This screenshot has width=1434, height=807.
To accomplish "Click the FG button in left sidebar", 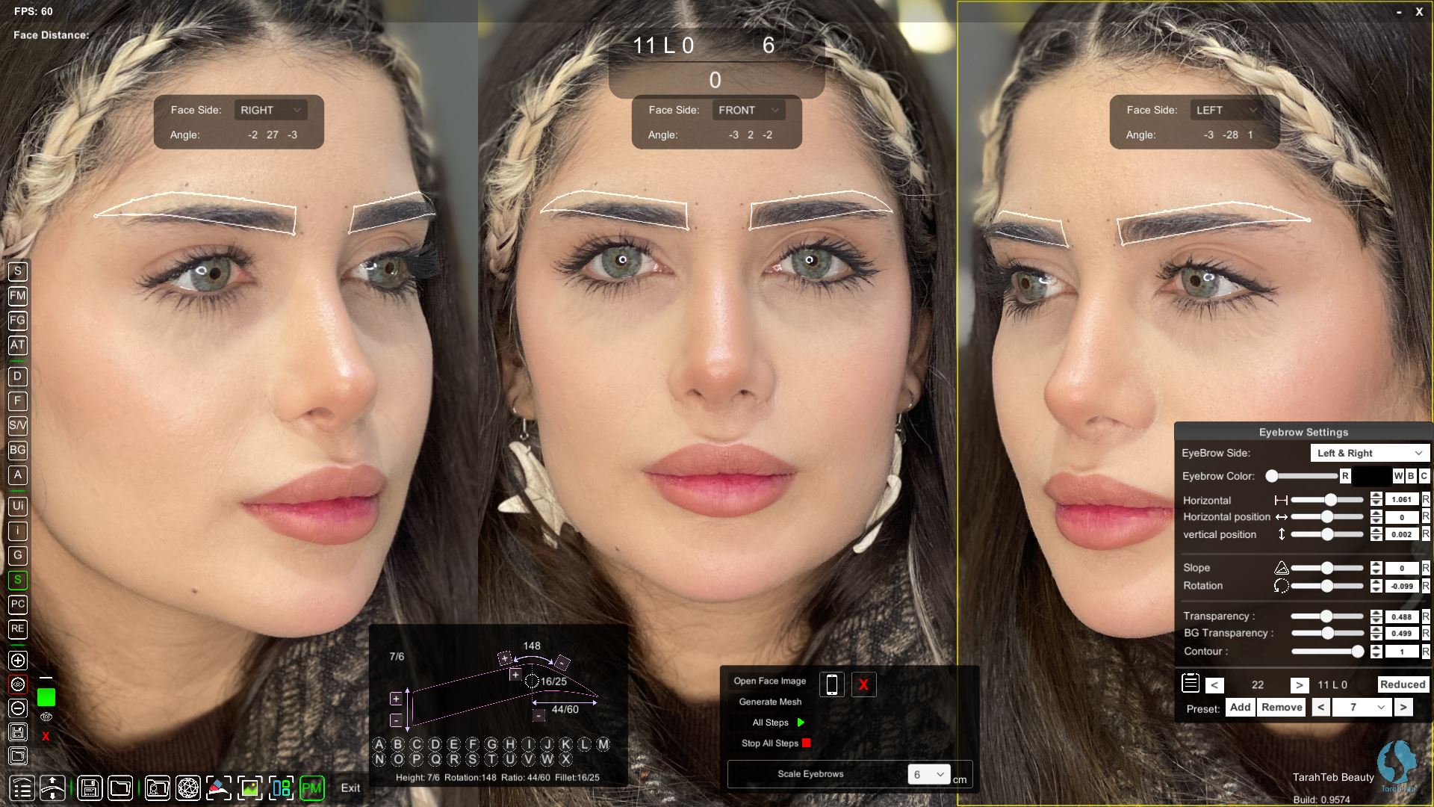I will pyautogui.click(x=18, y=321).
